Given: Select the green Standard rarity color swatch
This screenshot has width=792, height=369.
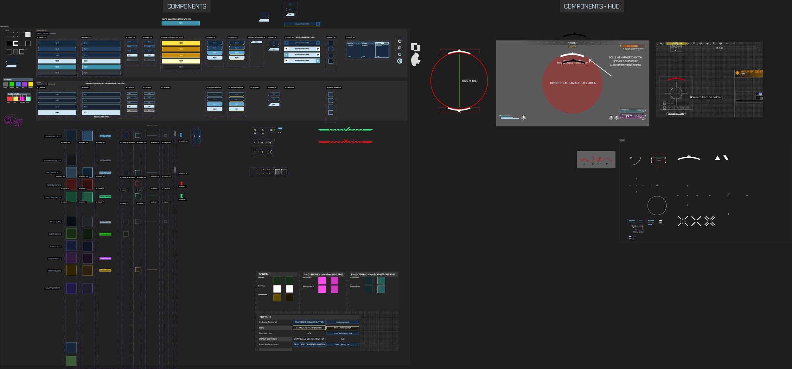Looking at the screenshot, I should click(12, 84).
